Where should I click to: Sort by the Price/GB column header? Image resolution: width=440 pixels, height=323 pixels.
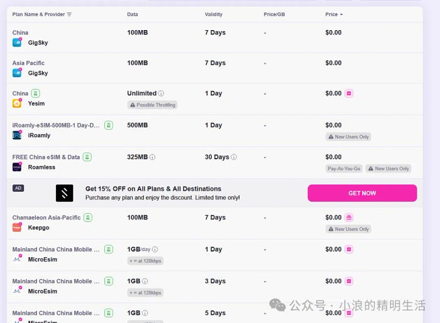274,14
